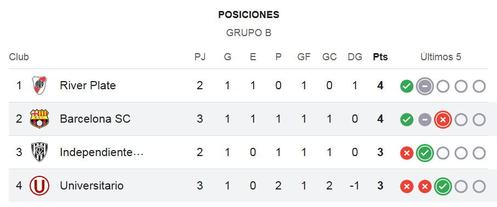Click the Pts column header

pyautogui.click(x=380, y=57)
